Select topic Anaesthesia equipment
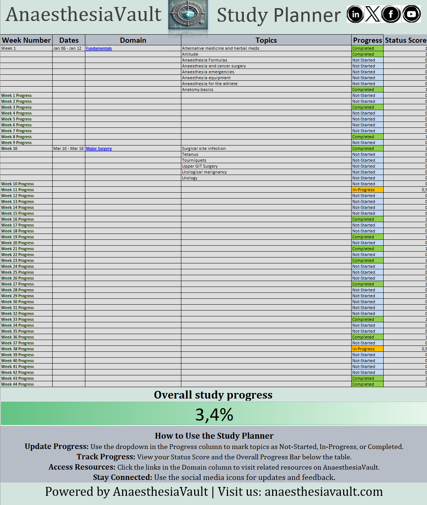 [266, 78]
